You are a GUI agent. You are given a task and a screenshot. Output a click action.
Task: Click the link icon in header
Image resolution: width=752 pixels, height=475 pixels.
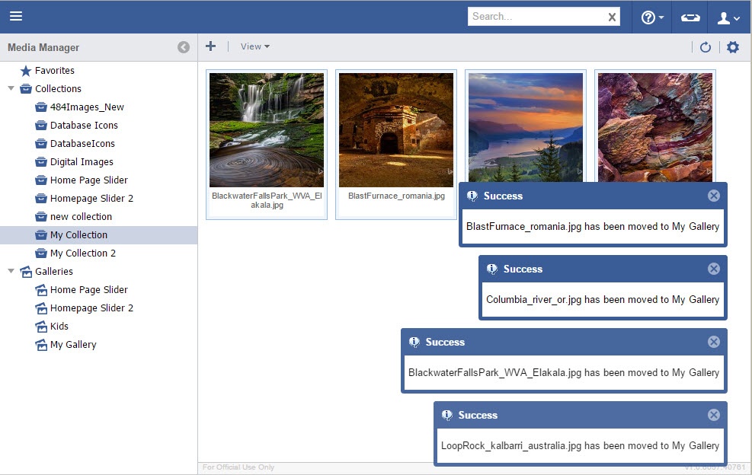point(691,17)
